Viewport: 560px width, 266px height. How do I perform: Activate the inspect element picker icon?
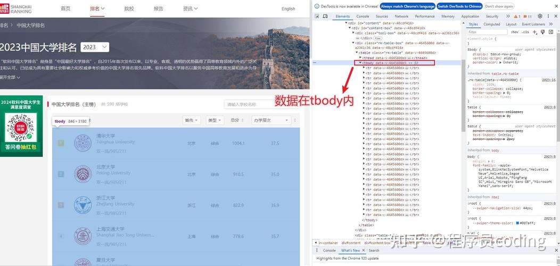click(x=316, y=16)
